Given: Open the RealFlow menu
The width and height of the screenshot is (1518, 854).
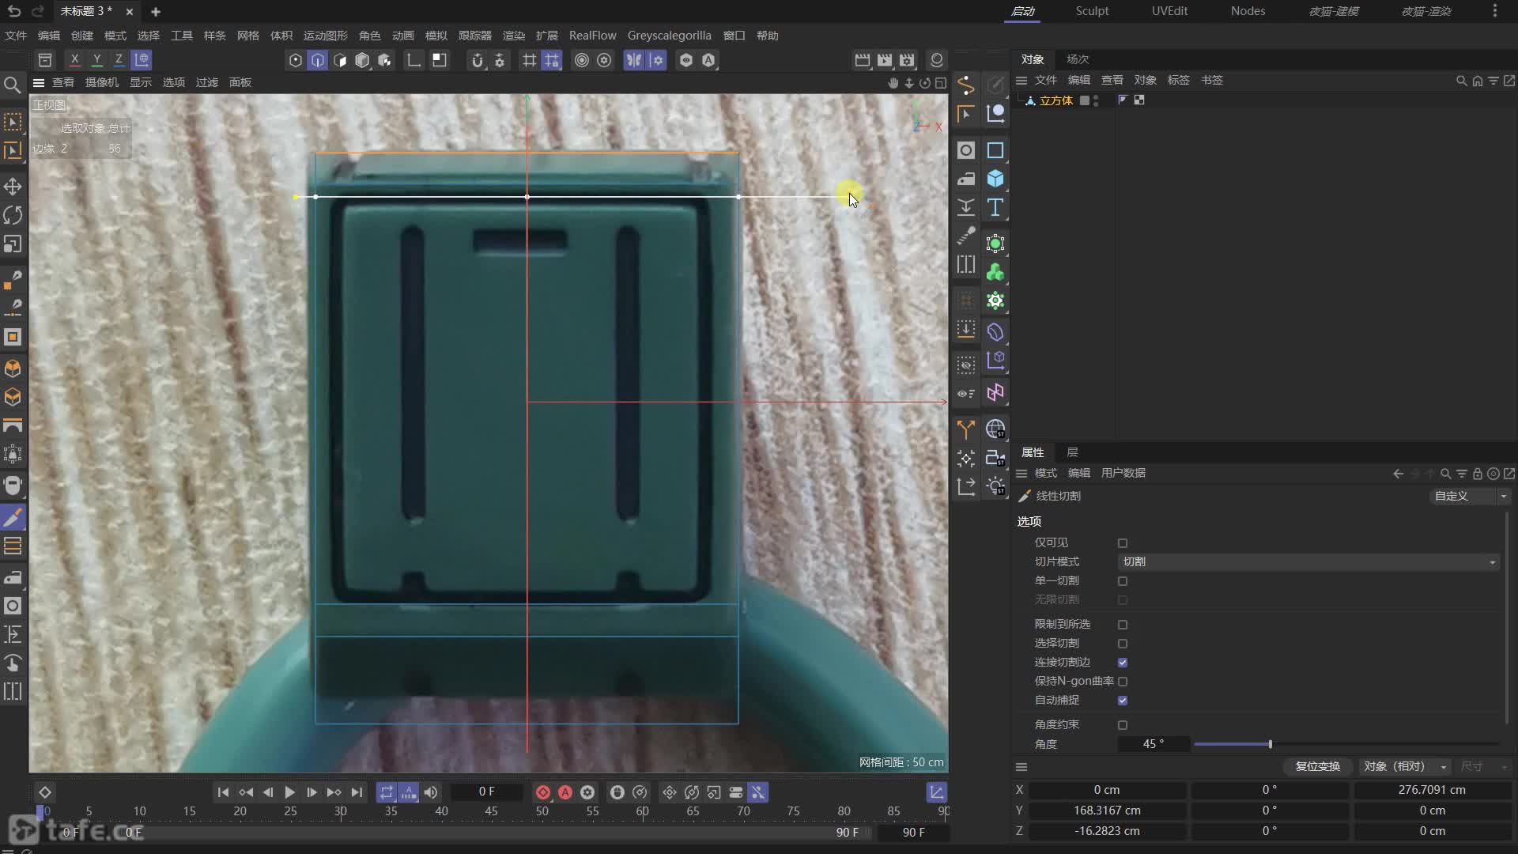Looking at the screenshot, I should click(592, 36).
